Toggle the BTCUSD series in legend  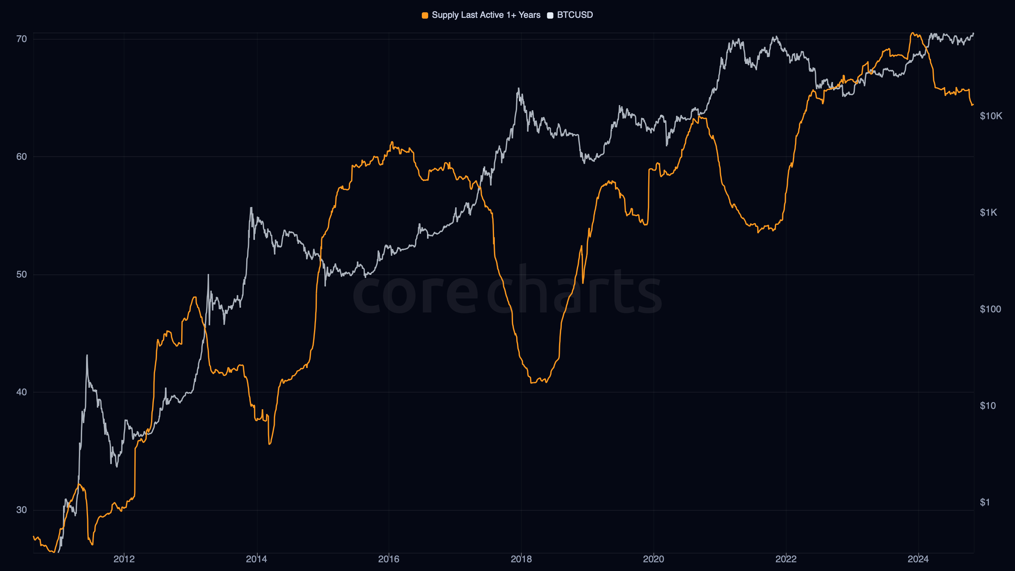click(x=570, y=15)
